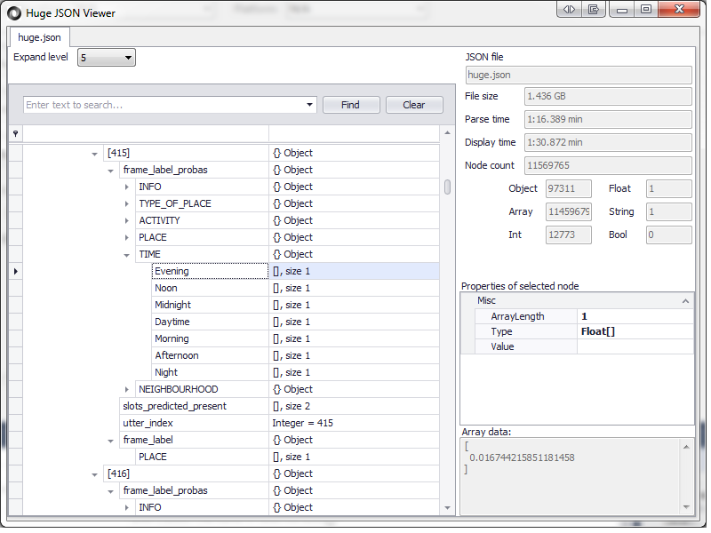Collapse the TIME node

126,254
